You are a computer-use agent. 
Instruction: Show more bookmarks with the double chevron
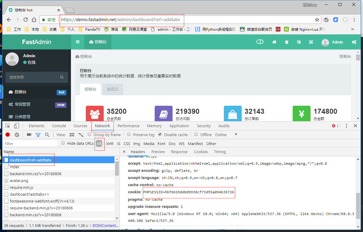[x=352, y=29]
